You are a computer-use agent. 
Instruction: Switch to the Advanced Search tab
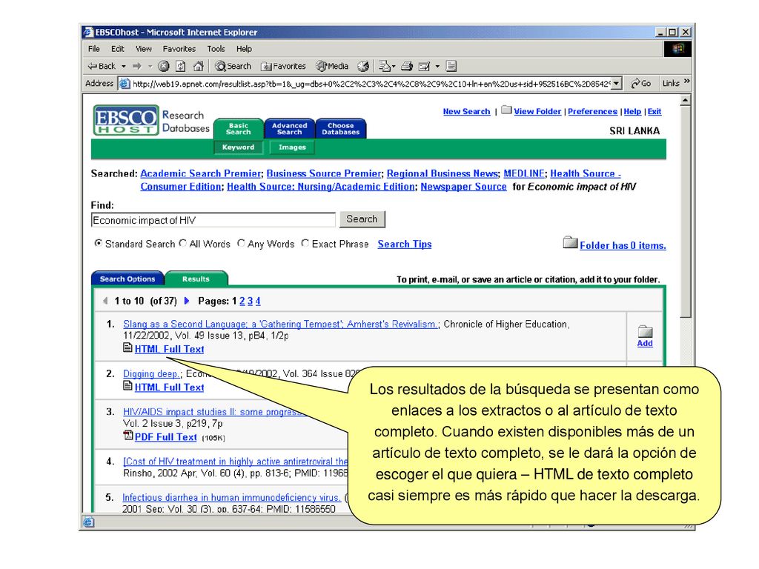tap(290, 129)
